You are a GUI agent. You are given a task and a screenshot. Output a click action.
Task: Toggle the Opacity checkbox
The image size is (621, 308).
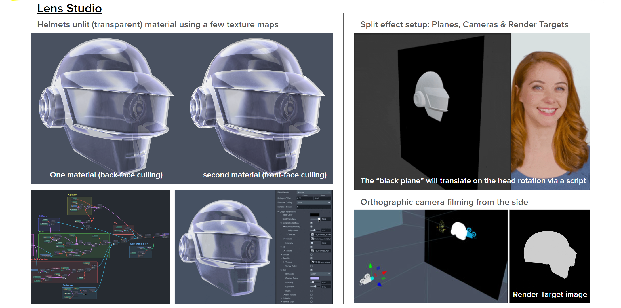pyautogui.click(x=311, y=258)
